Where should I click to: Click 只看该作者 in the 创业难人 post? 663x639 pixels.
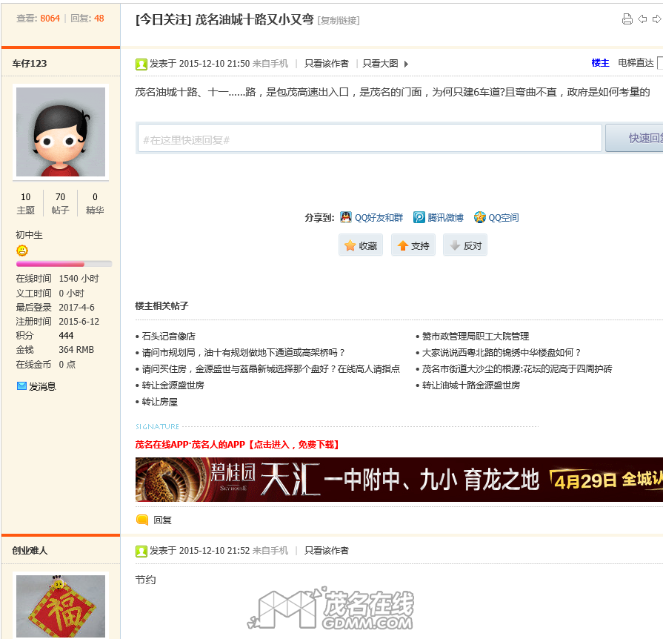327,550
